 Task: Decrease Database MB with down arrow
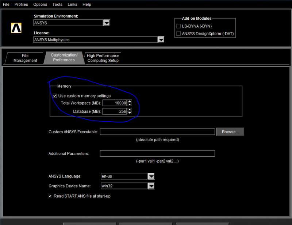click(x=130, y=113)
